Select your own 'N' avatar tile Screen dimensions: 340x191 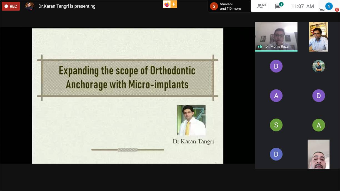coord(329,6)
